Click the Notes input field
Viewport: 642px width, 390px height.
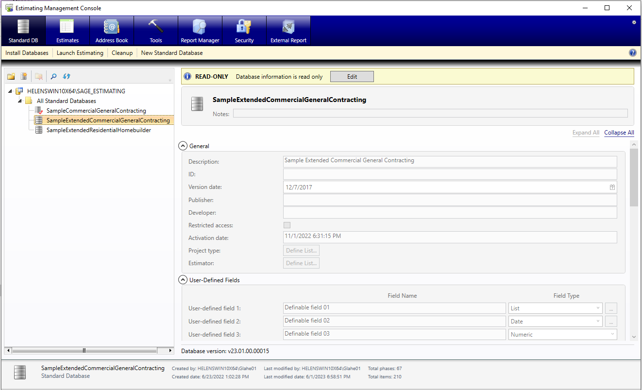(430, 114)
